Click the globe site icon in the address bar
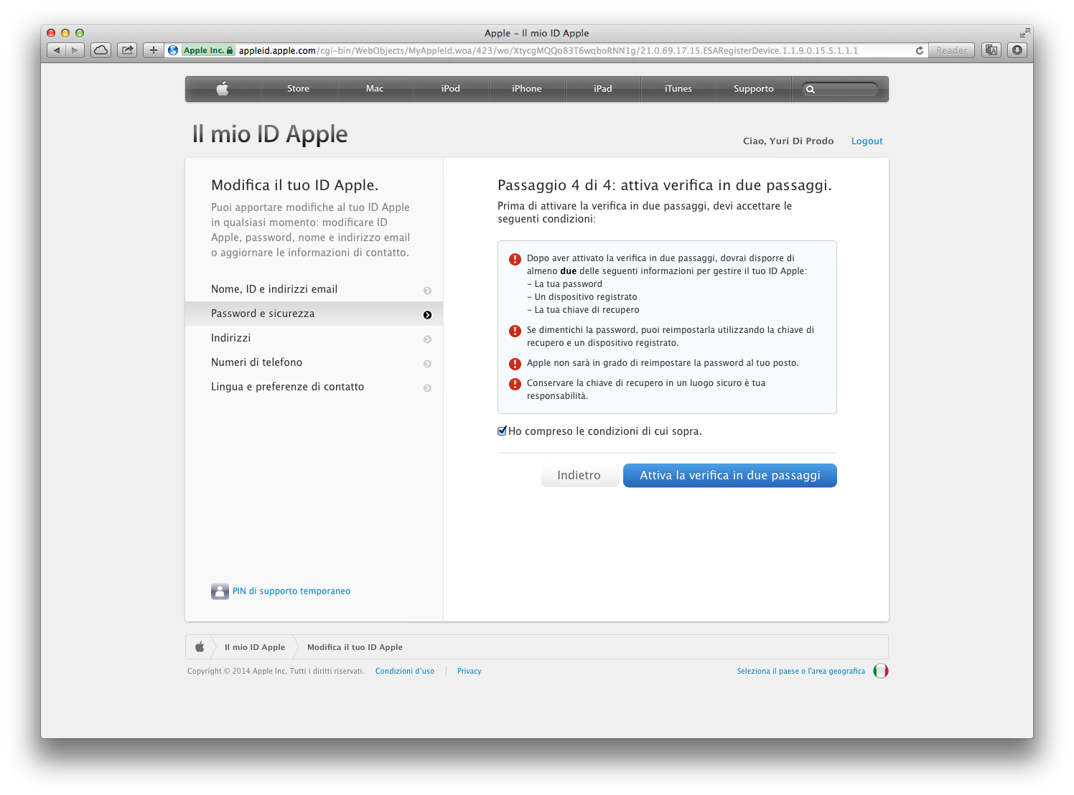Screen dimensions: 1074x795 click(x=173, y=50)
